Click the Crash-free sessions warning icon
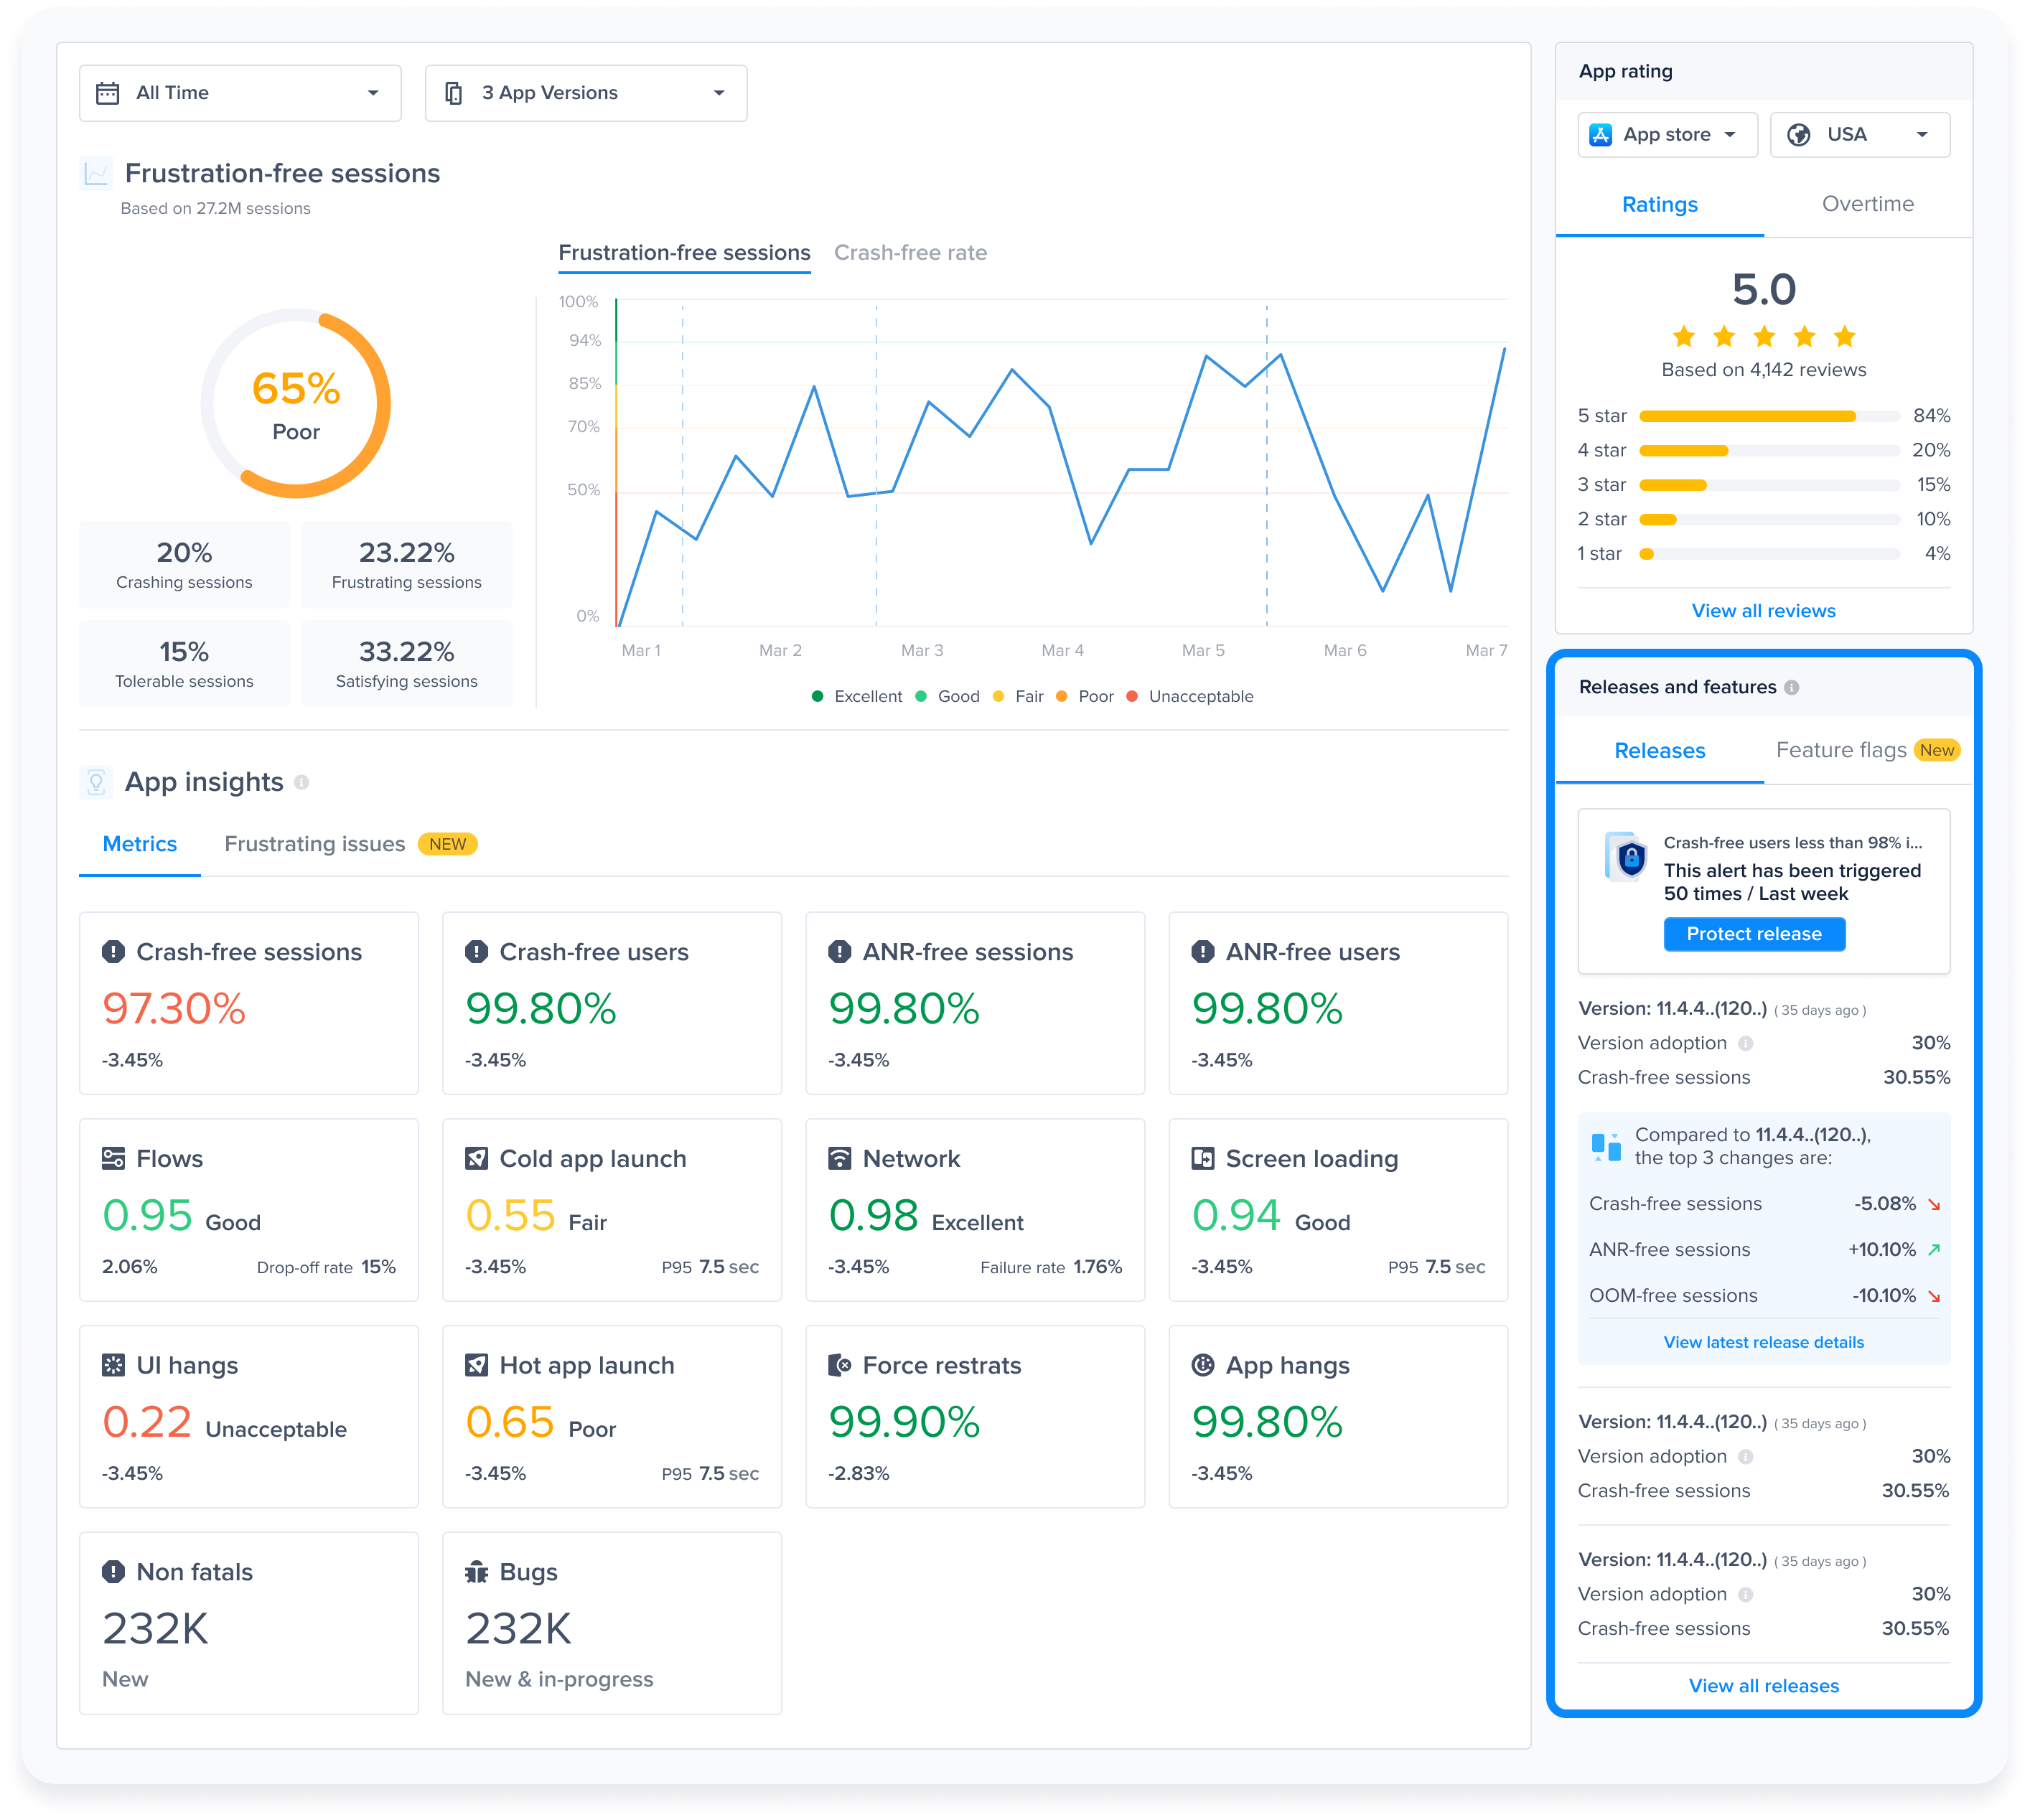The width and height of the screenshot is (2030, 1820). (113, 951)
